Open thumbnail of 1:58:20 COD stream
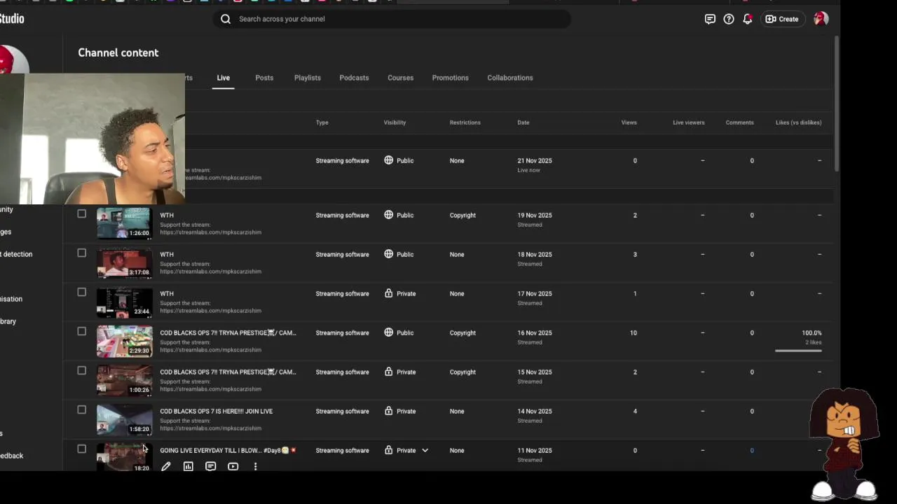The image size is (897, 504). [124, 419]
